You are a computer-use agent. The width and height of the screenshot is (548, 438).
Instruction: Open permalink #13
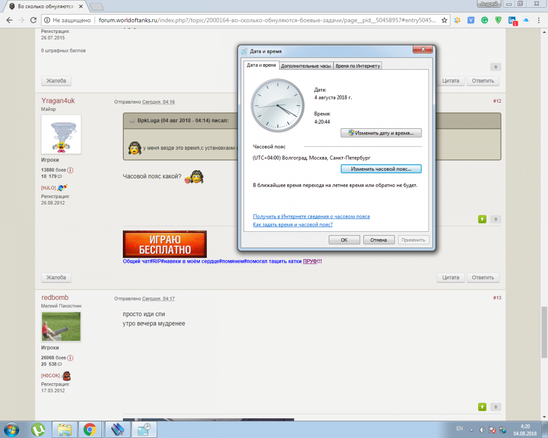[497, 298]
